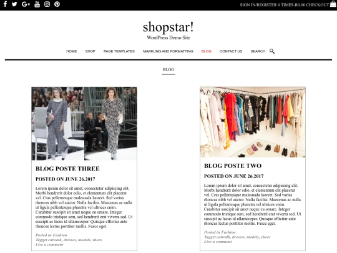Open the YouTube social icon

coord(37,4)
